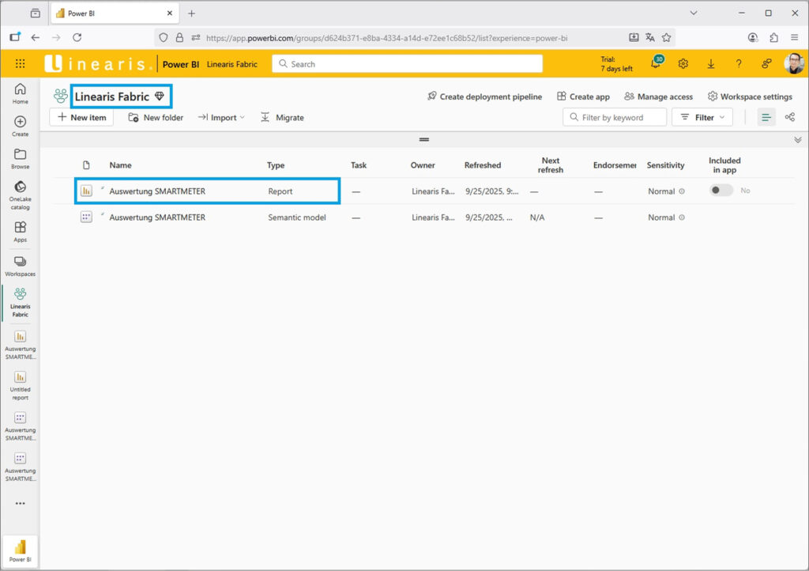Switch to lineage view
This screenshot has height=571, width=809.
coord(790,117)
